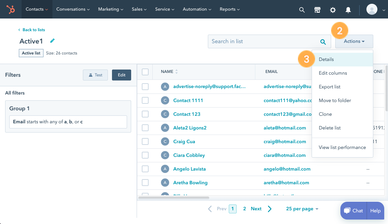This screenshot has width=388, height=224.
Task: Select checkbox for Angelo Lavista
Action: click(145, 169)
